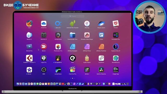167x94 pixels.
Task: Launch Gemini 2
Action: coord(29,35)
